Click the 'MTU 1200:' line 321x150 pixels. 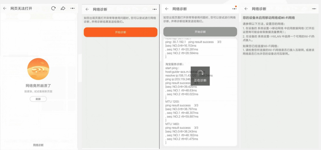(x=172, y=101)
